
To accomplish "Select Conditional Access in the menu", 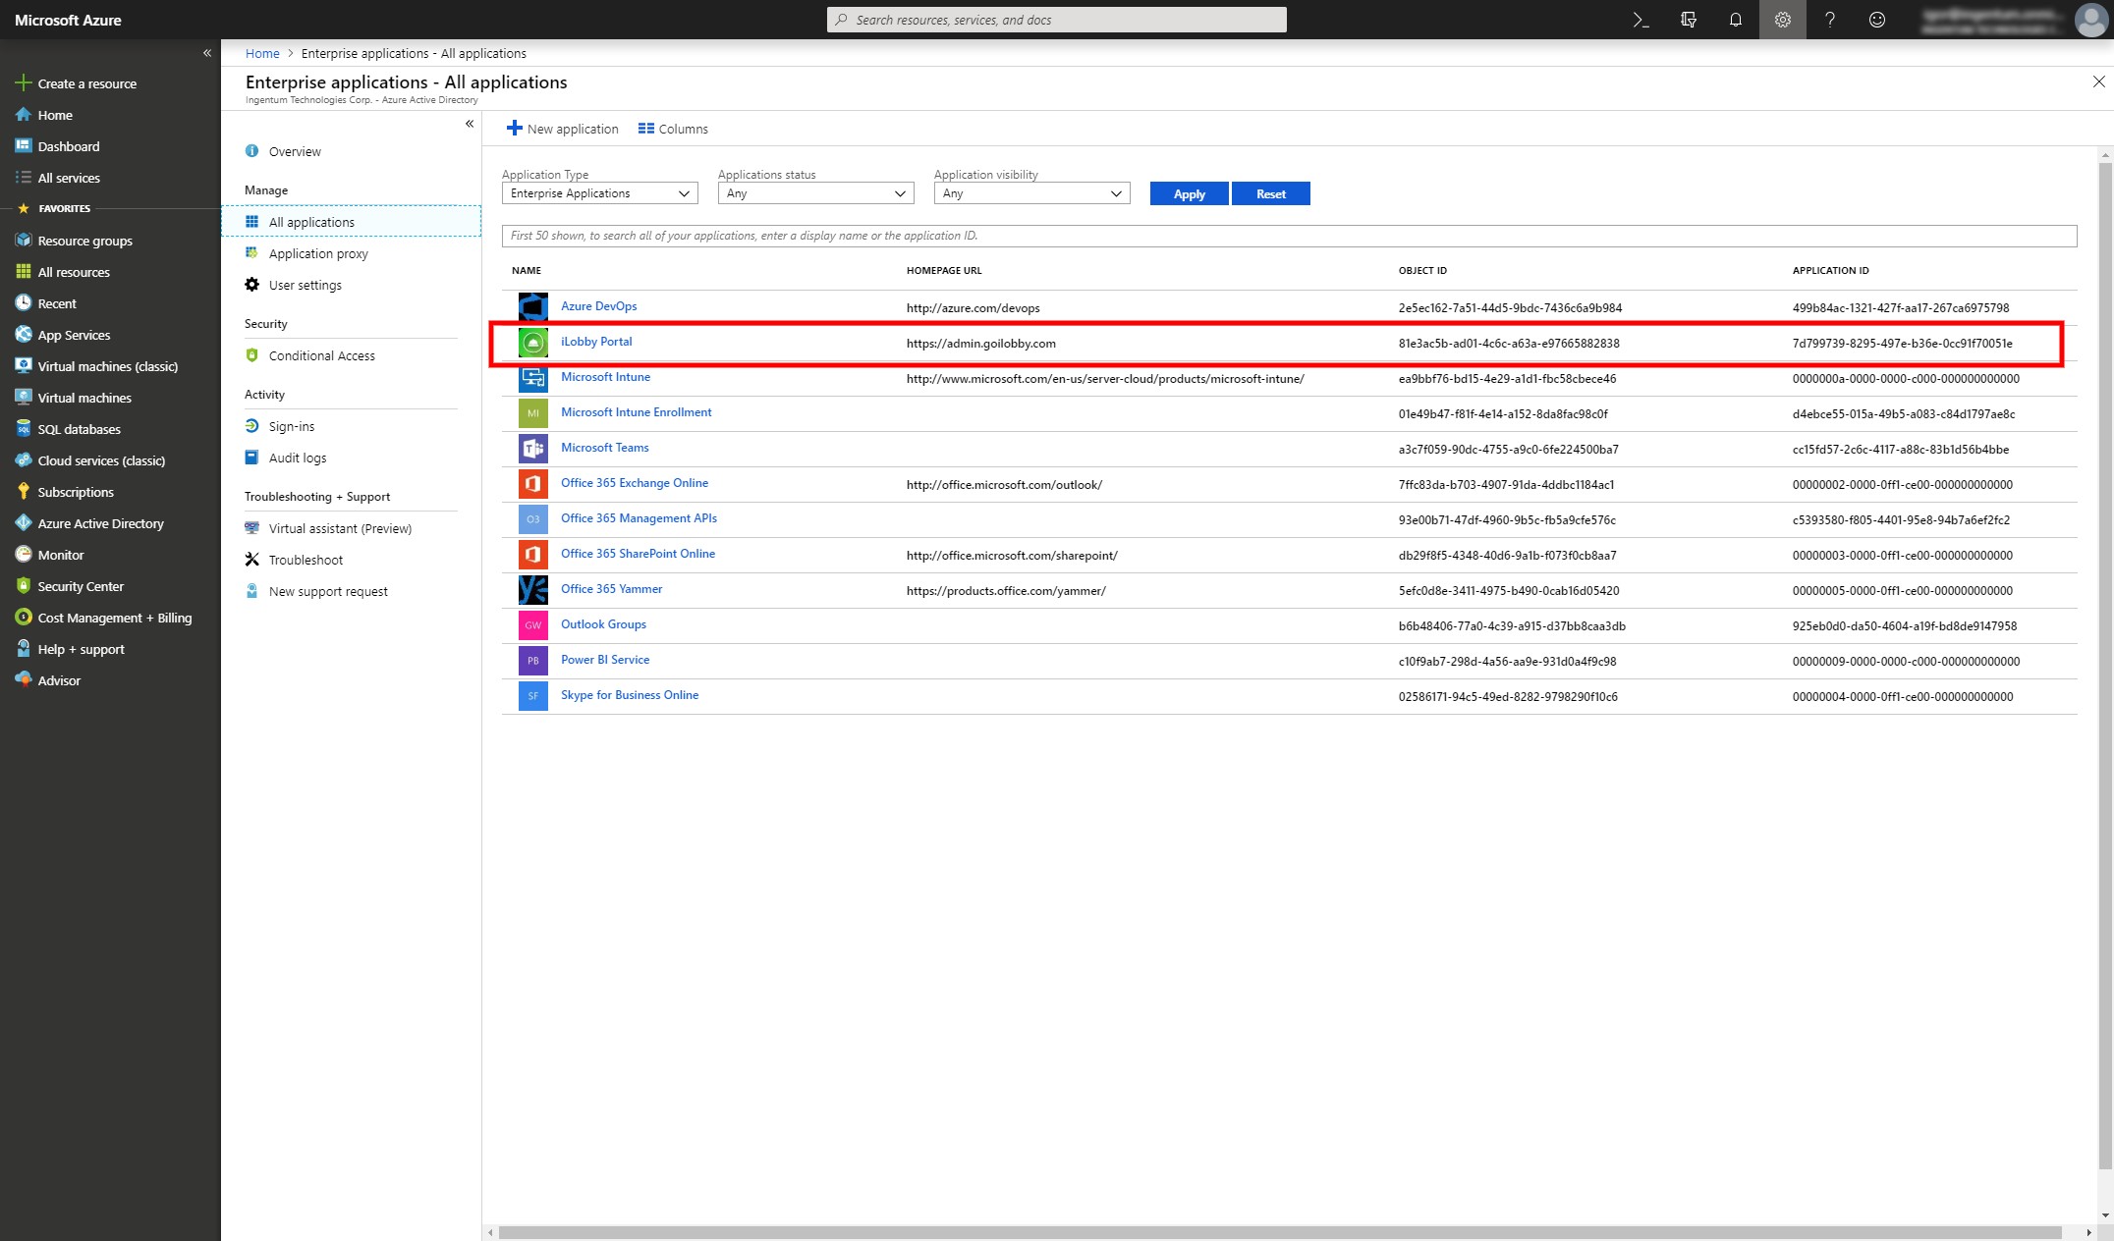I will click(321, 355).
